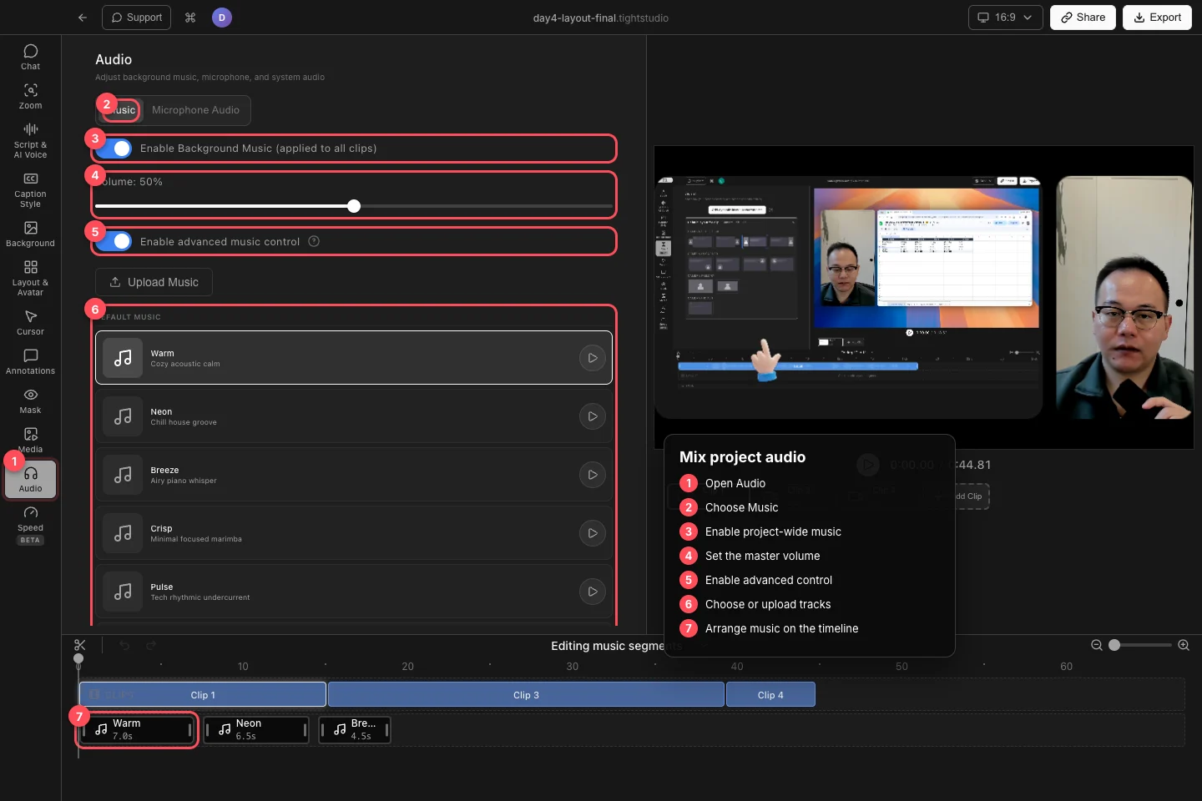The height and width of the screenshot is (801, 1202).
Task: Click the scissors split tool
Action: click(80, 645)
